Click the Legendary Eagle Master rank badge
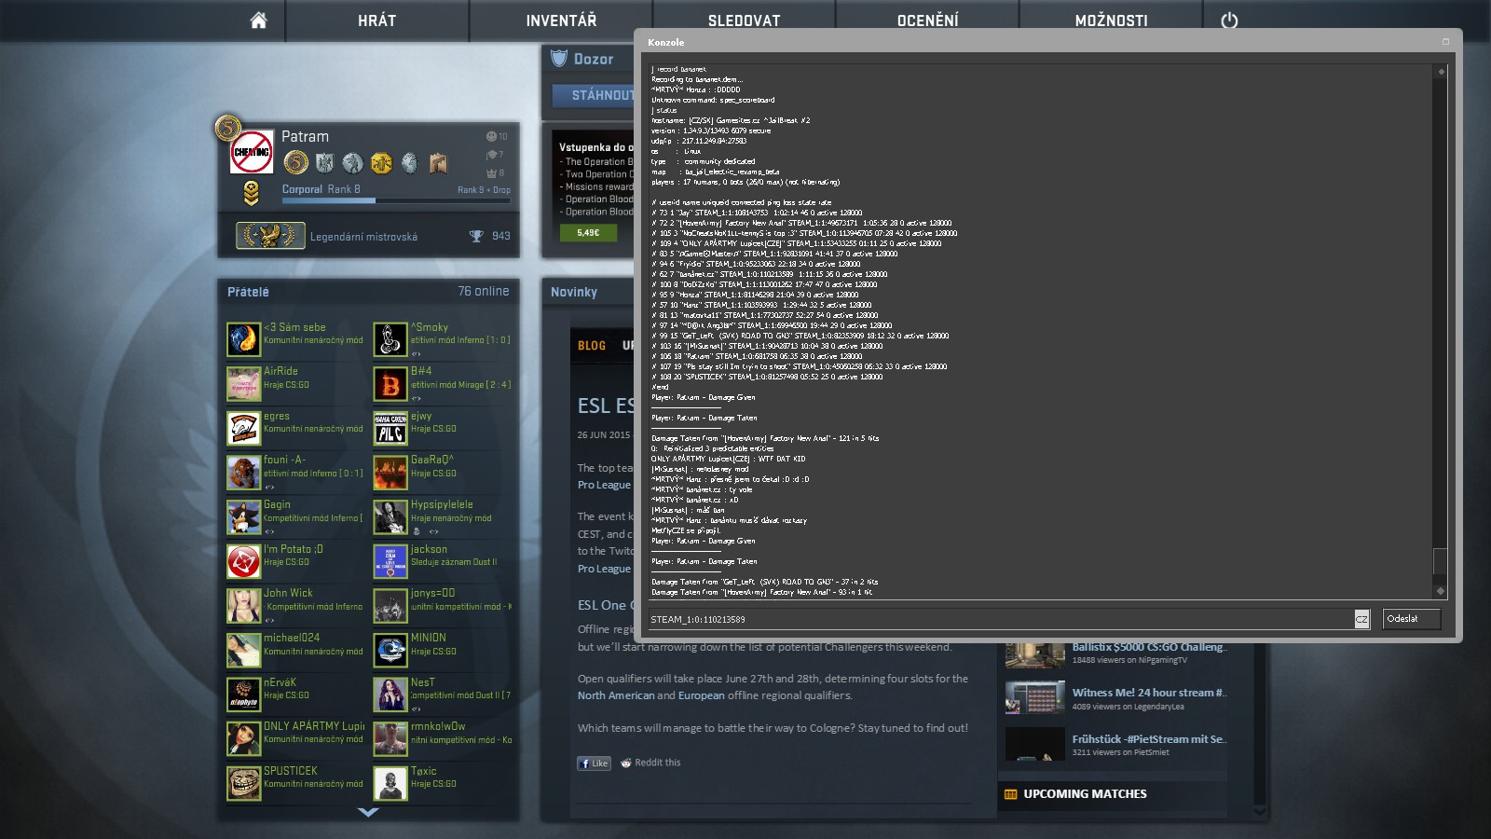 click(270, 236)
